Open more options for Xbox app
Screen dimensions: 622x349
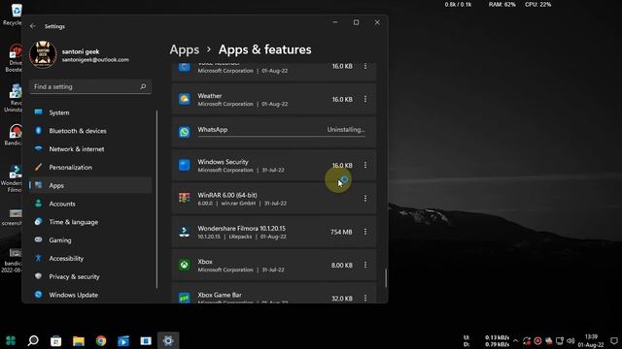click(x=365, y=265)
